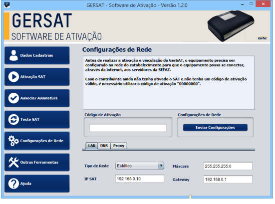Click the IP SAT field 192.168.0.10

[x=140, y=179]
